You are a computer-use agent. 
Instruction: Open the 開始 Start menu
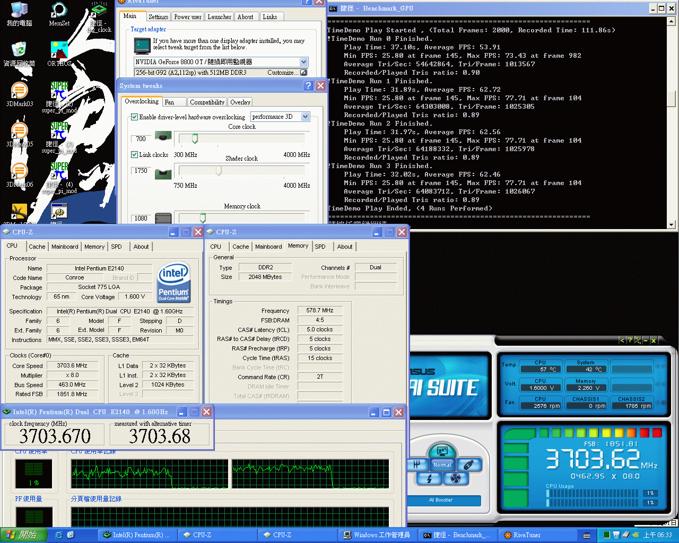[24, 535]
